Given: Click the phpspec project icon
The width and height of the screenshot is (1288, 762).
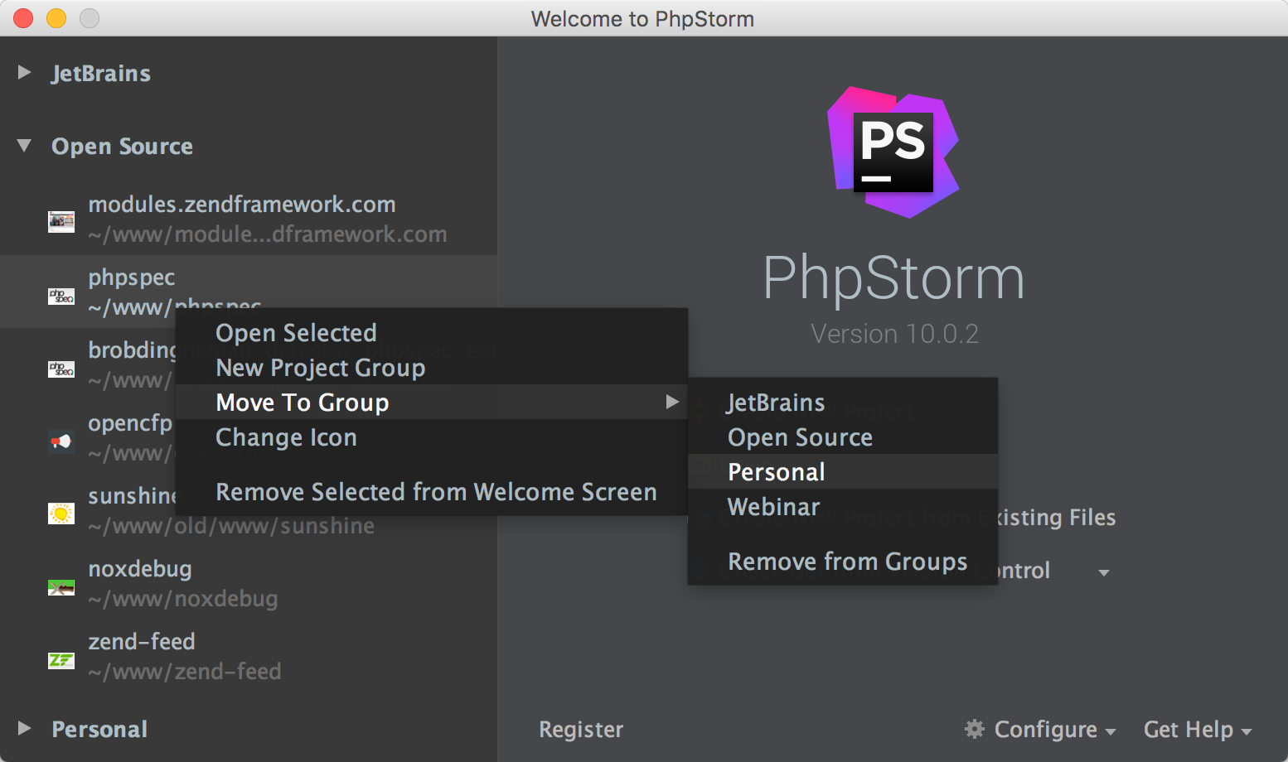Looking at the screenshot, I should (61, 296).
